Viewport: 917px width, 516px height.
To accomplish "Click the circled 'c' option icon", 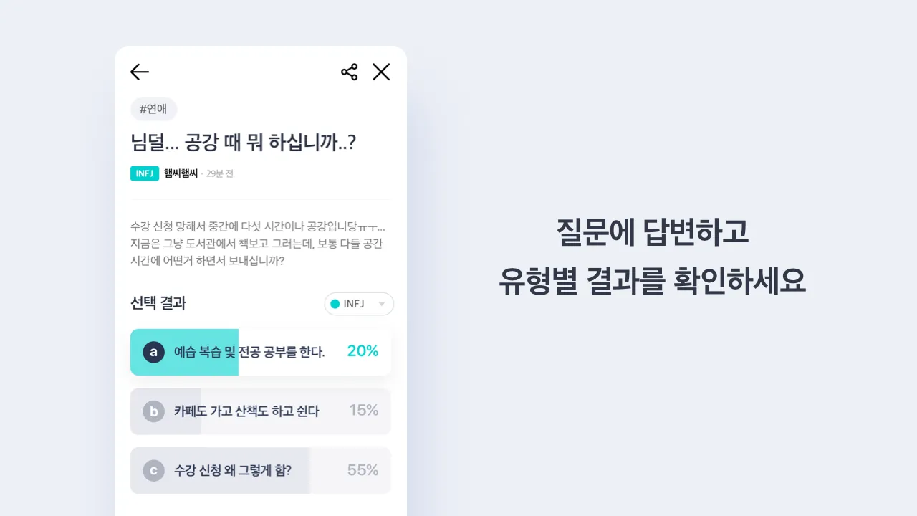I will click(x=153, y=470).
